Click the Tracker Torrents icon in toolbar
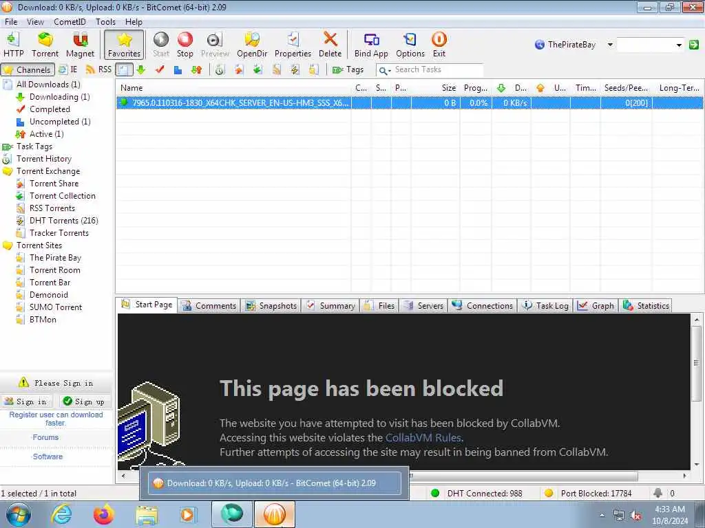Screen dimensions: 705x528 tap(313, 69)
